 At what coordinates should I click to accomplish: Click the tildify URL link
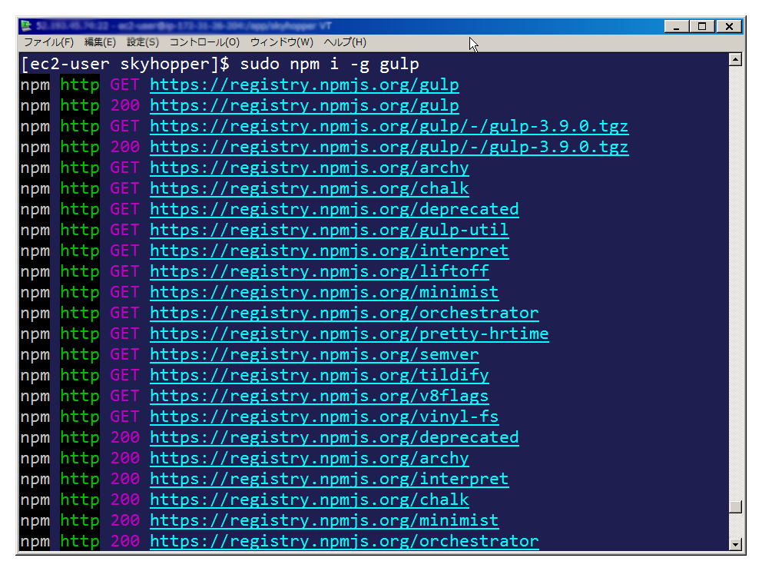point(320,375)
